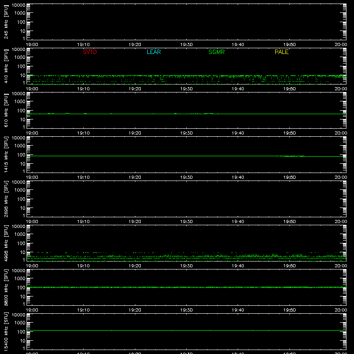Screen dimensions: 354x354
Task: Click the 100 tick label of 8800 MHz panel
Action: (21, 288)
